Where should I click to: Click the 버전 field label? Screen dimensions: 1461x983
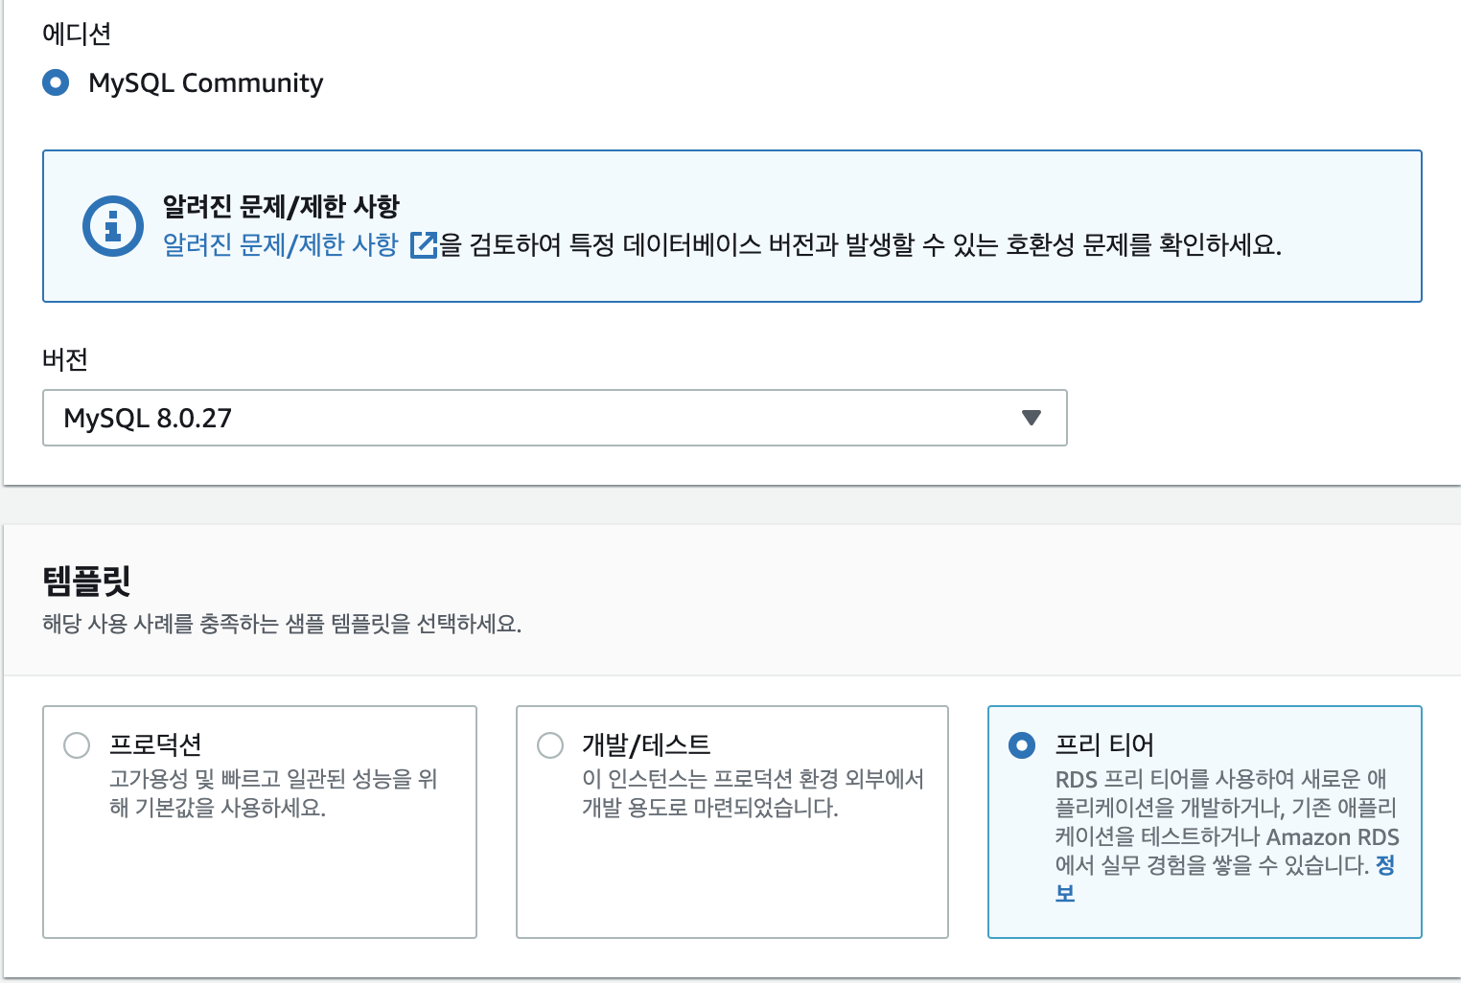point(65,359)
